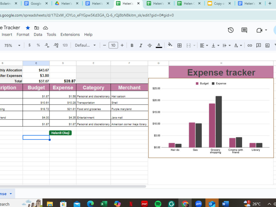Select the Hair saloon merchant cell
276x207 pixels.
click(x=129, y=95)
